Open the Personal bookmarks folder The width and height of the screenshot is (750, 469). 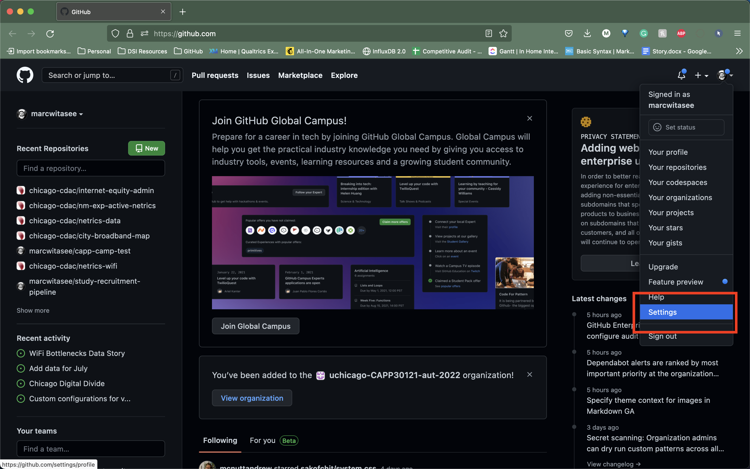click(x=94, y=51)
